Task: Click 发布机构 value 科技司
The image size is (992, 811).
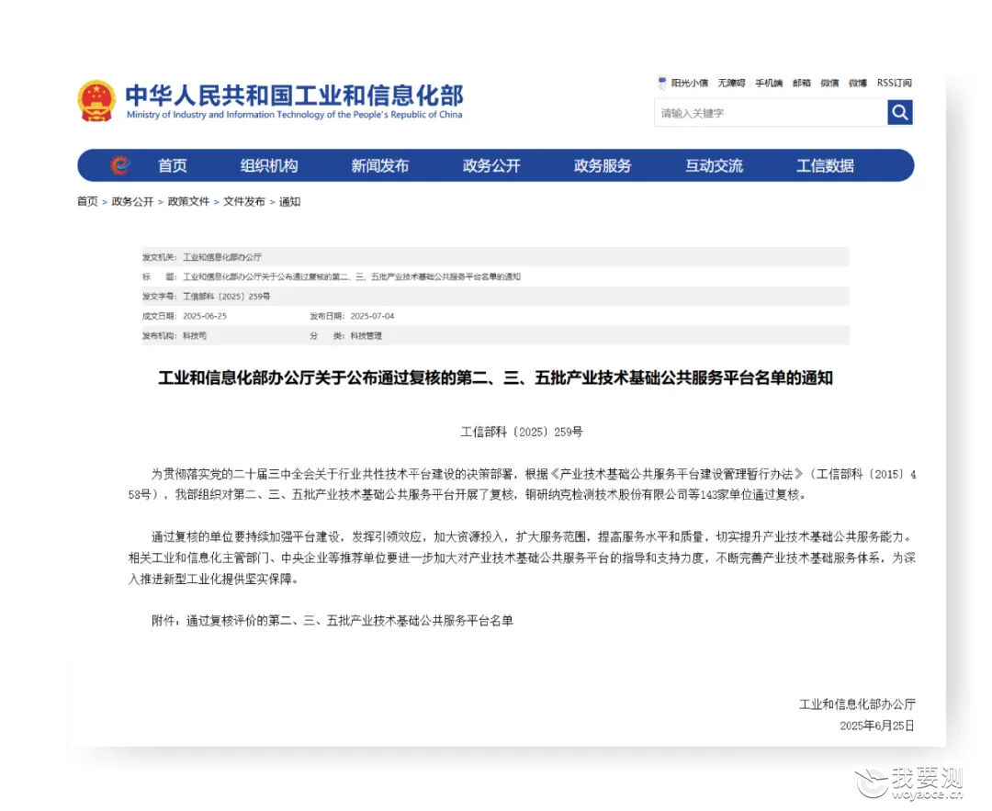Action: [194, 335]
